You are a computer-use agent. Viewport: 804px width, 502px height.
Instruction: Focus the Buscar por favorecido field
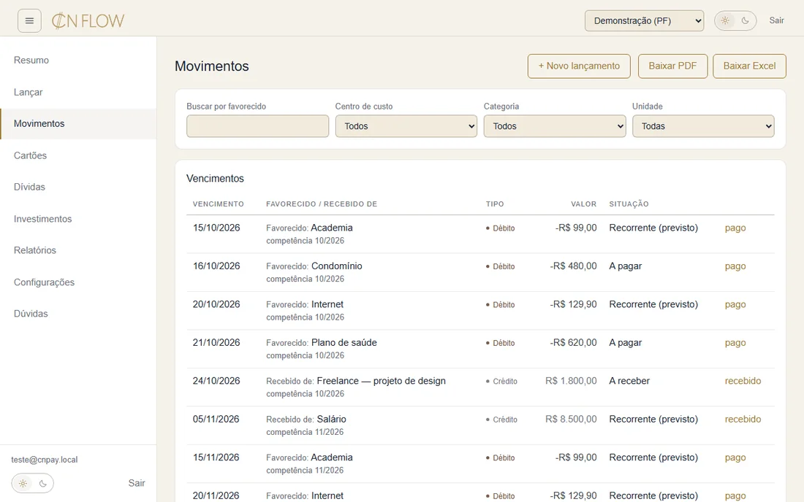(x=257, y=126)
